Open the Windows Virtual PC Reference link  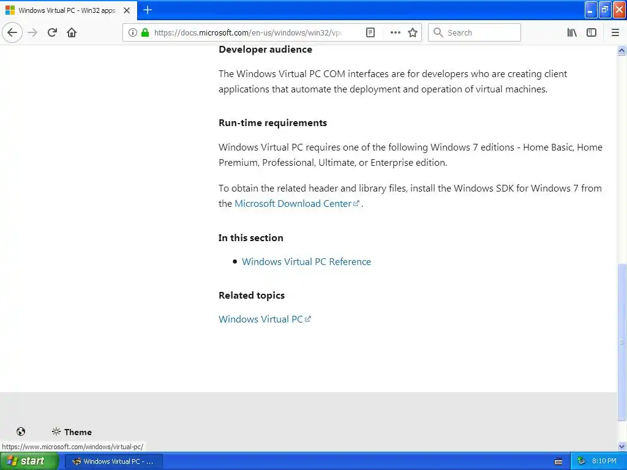[x=306, y=262]
